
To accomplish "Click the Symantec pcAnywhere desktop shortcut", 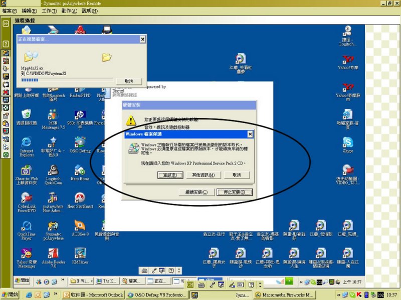I will tap(53, 230).
